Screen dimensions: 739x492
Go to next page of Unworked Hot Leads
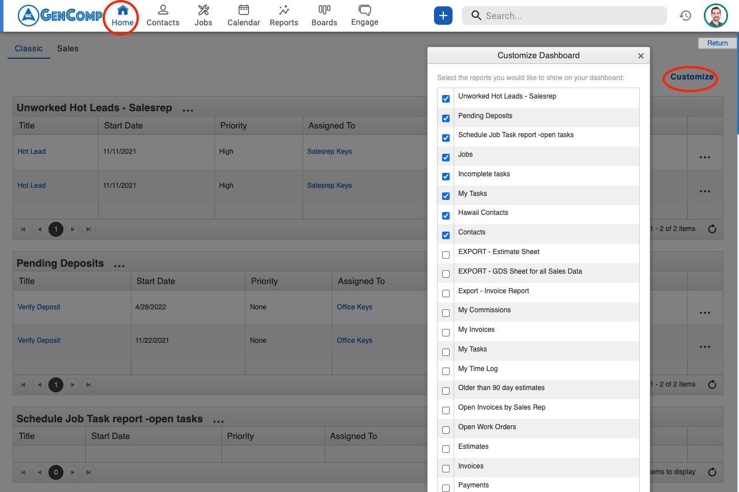click(73, 229)
